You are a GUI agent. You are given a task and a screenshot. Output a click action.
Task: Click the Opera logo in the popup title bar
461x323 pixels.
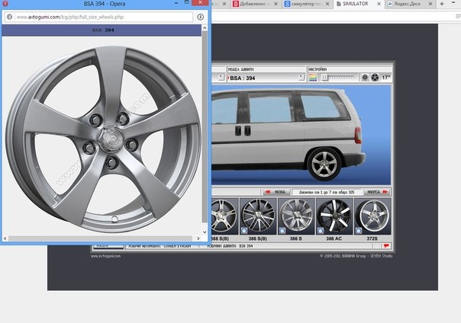click(x=5, y=4)
